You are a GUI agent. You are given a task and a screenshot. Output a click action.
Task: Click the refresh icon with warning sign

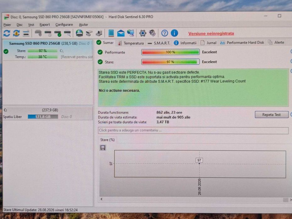click(16, 34)
